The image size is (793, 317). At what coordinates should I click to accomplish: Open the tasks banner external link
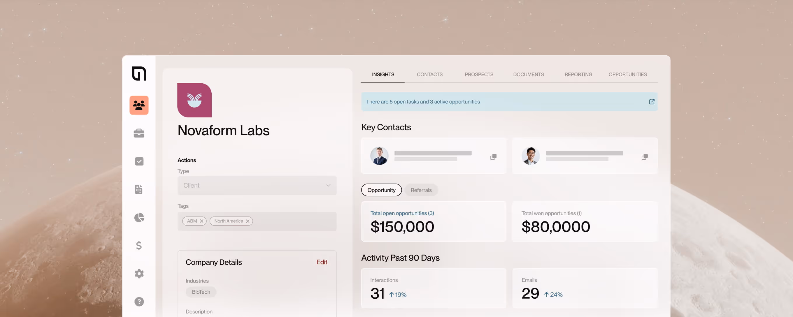(x=651, y=102)
